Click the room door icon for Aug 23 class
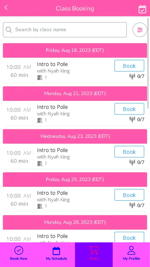150x267 pixels. pyautogui.click(x=40, y=163)
